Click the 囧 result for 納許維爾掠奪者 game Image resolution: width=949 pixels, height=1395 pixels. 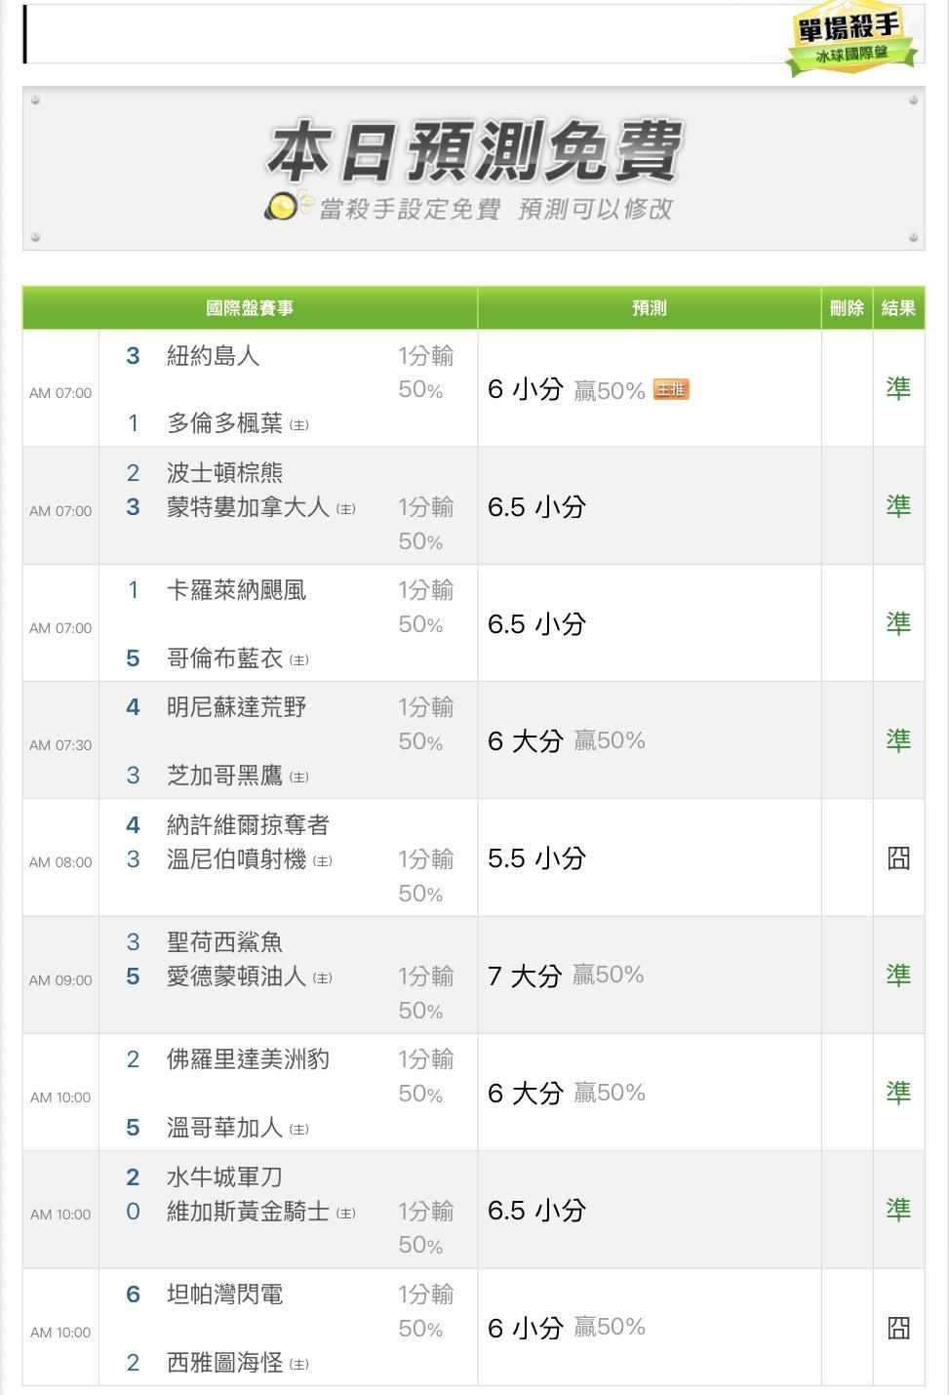pyautogui.click(x=897, y=858)
